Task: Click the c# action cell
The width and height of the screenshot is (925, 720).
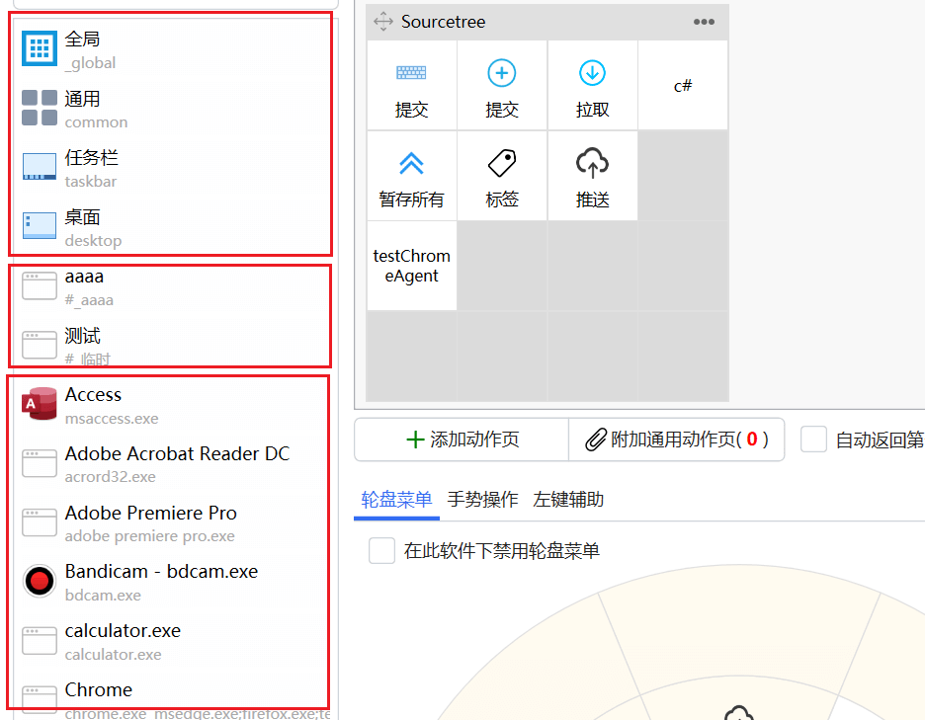Action: [683, 86]
